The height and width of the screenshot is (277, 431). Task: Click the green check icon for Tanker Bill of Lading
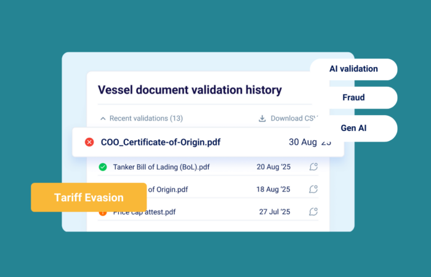pos(103,167)
